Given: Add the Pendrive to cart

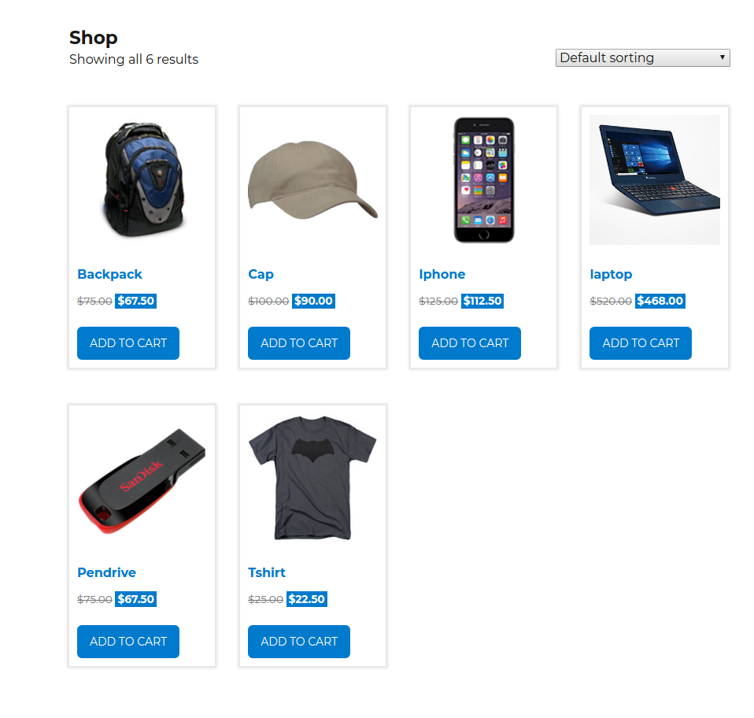Looking at the screenshot, I should [128, 642].
